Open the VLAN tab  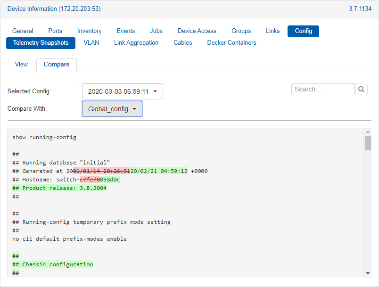pos(91,43)
